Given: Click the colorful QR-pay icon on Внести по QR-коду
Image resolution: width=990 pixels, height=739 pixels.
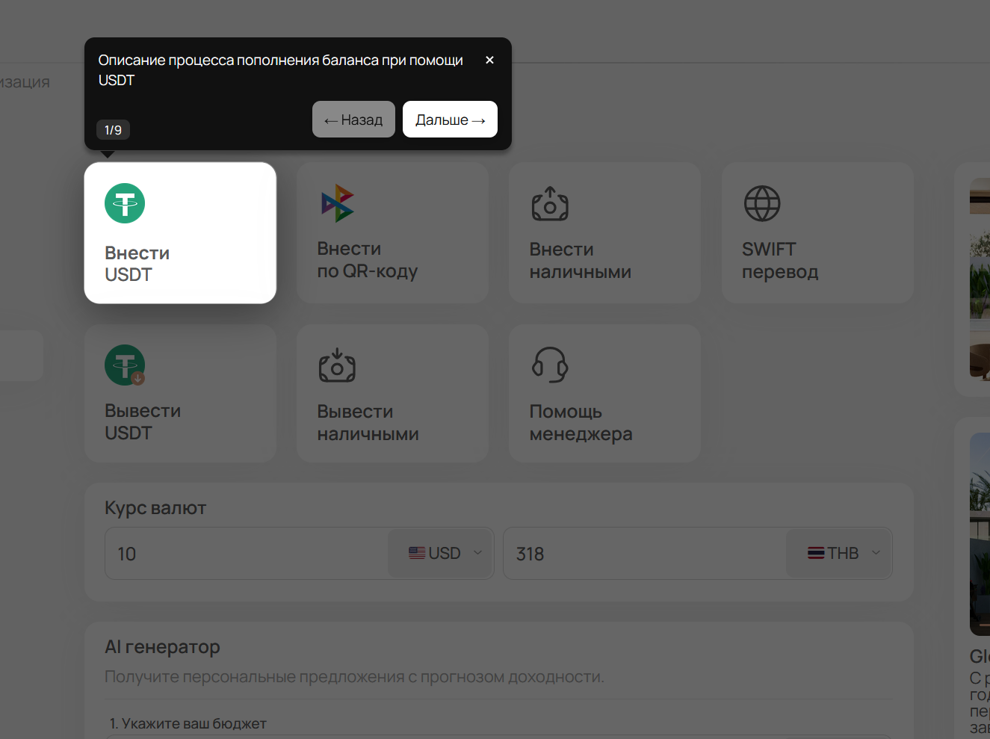Looking at the screenshot, I should pyautogui.click(x=337, y=203).
